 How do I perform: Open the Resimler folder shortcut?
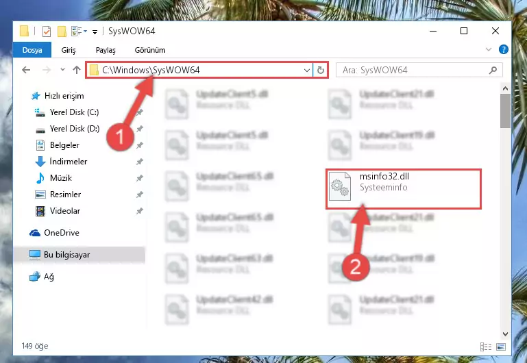(x=58, y=195)
